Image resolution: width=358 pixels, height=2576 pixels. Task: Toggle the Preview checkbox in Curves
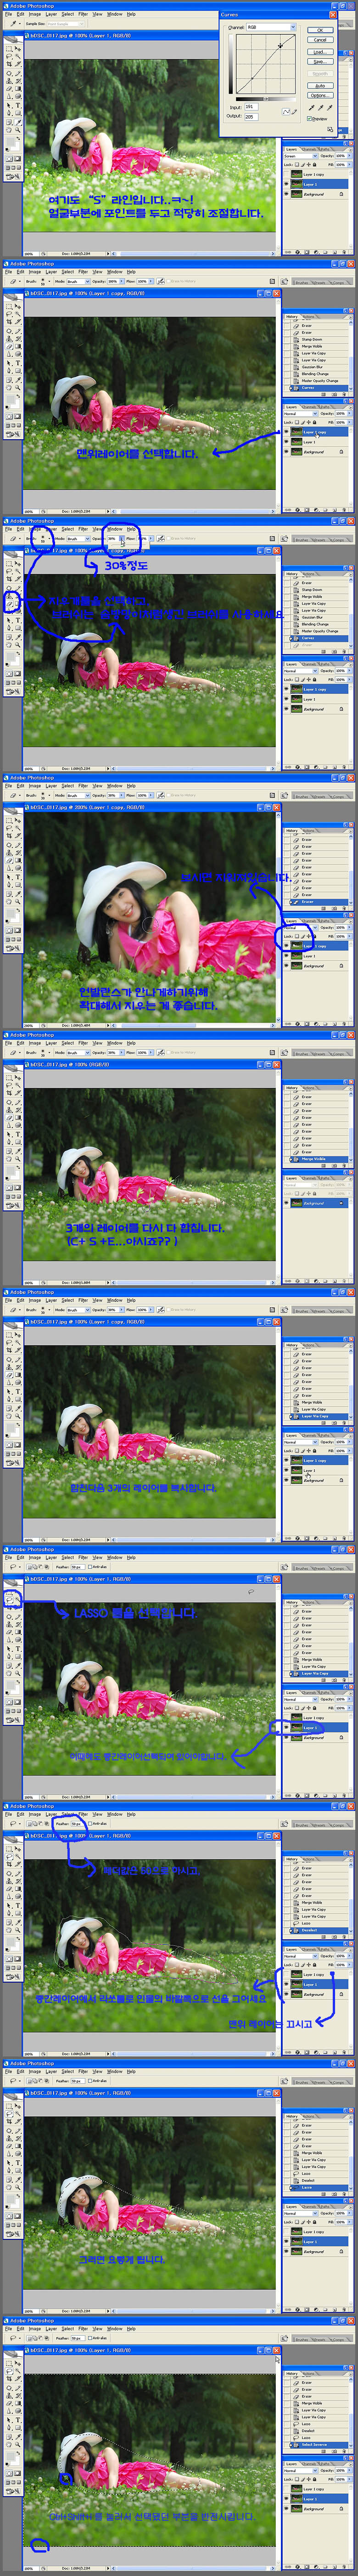(310, 119)
